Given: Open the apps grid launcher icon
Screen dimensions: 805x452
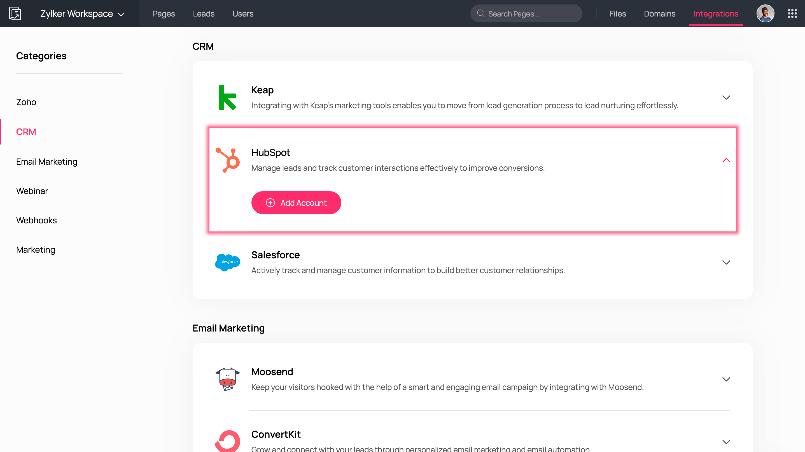Looking at the screenshot, I should coord(792,13).
